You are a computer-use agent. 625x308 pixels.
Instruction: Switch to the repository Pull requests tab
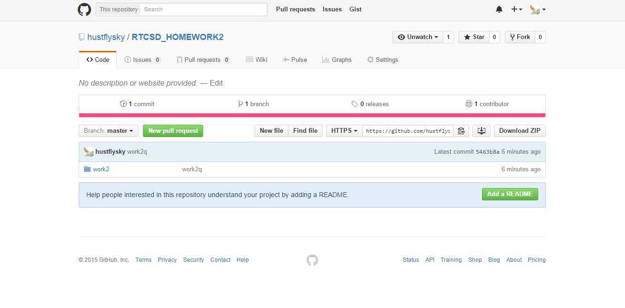pyautogui.click(x=203, y=60)
